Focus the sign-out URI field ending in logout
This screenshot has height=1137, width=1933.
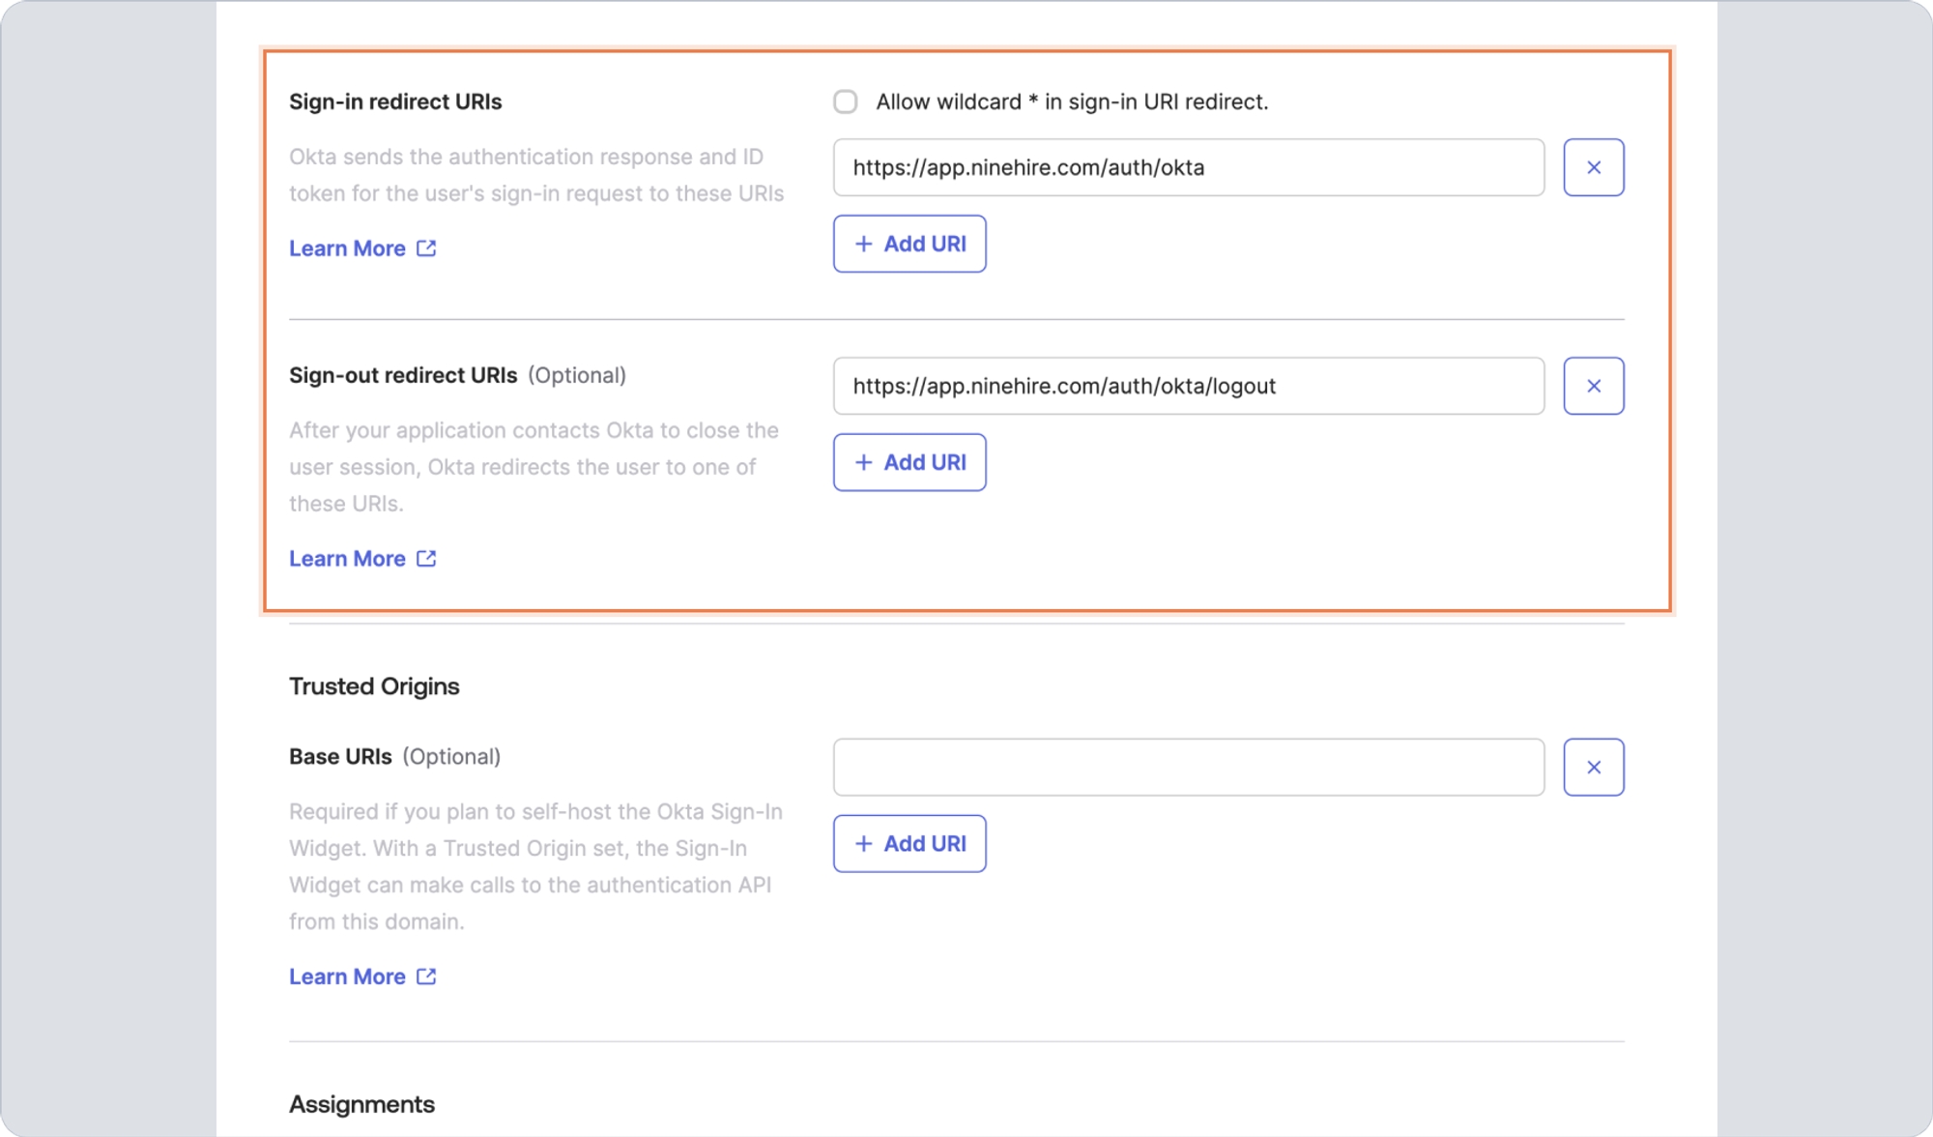pyautogui.click(x=1188, y=386)
